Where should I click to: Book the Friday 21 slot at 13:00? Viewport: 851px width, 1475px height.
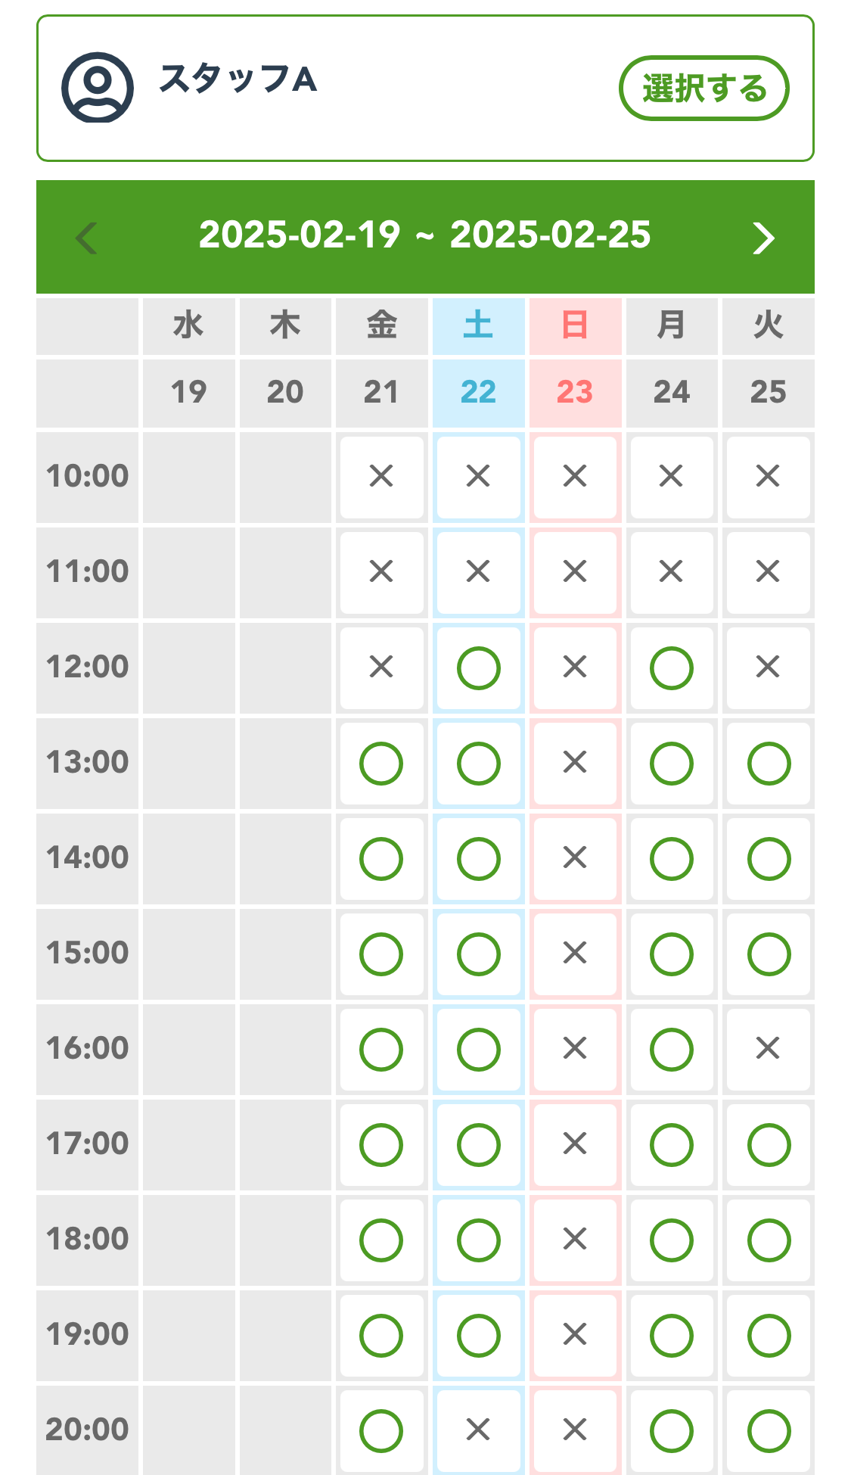tap(381, 764)
